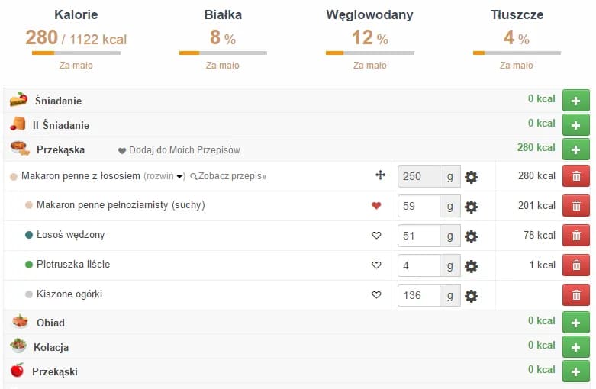Remove Kiszone ogórki using trash button
Screen dimensions: 596x389
(576, 295)
